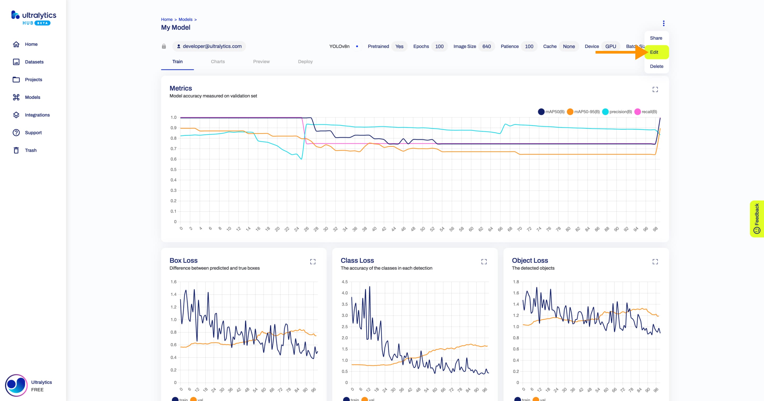Select the Train tab
The image size is (764, 401).
click(x=177, y=62)
